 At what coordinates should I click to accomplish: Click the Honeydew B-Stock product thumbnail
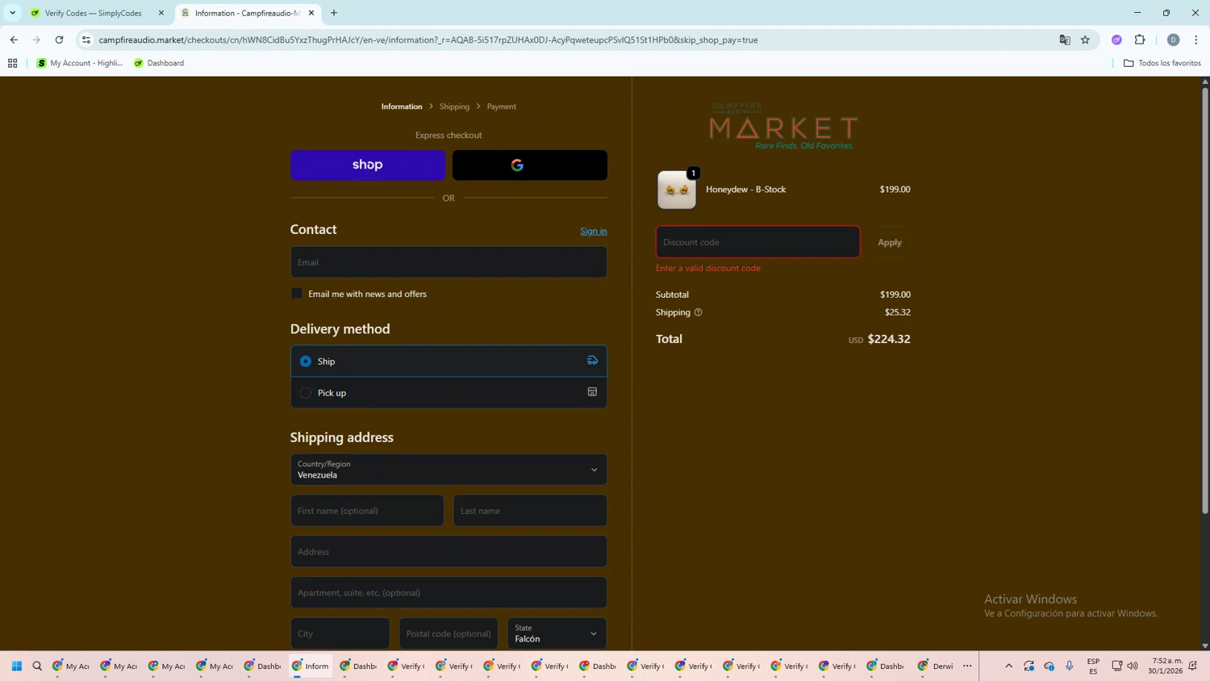click(x=677, y=190)
